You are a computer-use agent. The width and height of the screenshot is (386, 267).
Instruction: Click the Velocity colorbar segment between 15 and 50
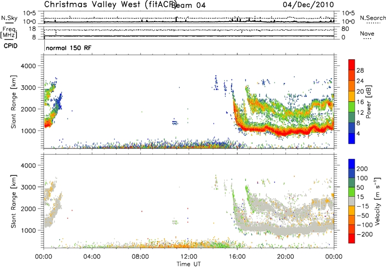point(352,192)
